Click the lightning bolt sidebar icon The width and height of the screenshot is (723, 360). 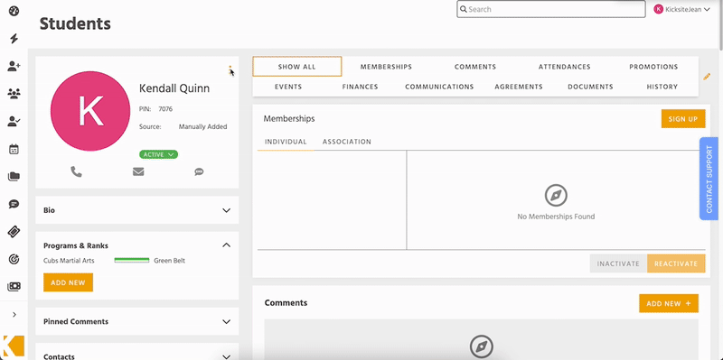coord(14,39)
